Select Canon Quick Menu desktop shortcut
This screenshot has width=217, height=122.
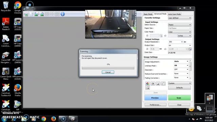click(6, 74)
